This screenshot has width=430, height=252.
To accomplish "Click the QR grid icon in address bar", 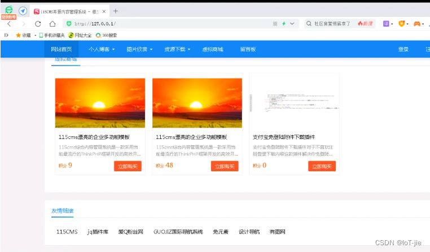I will [x=275, y=24].
